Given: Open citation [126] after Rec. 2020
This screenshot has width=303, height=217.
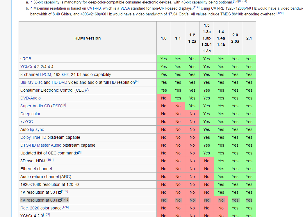Looking at the screenshot, I should [65, 207].
